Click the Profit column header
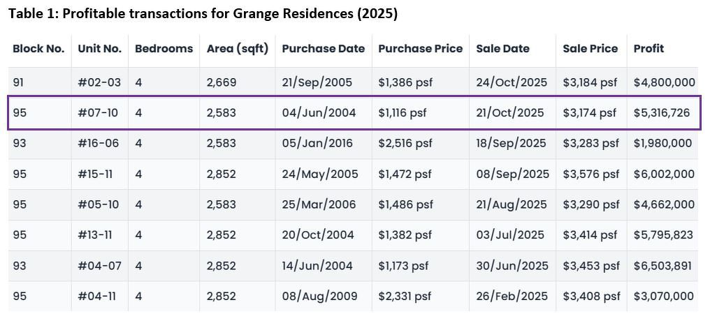Viewport: 710px width, 314px height. (x=649, y=49)
